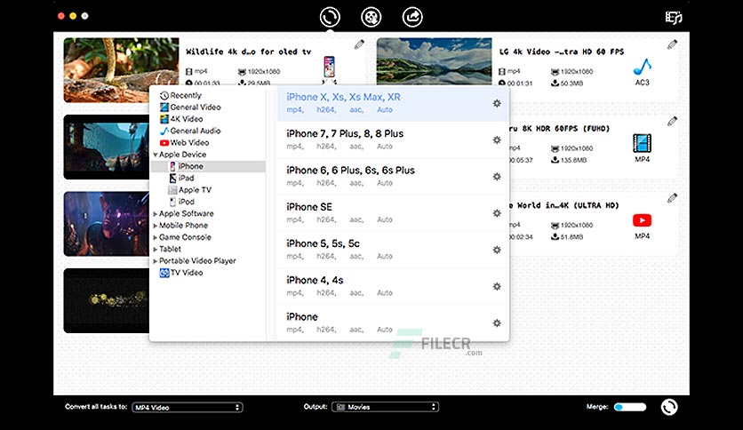743x430 pixels.
Task: Expand the Apple Software category
Action: point(155,214)
